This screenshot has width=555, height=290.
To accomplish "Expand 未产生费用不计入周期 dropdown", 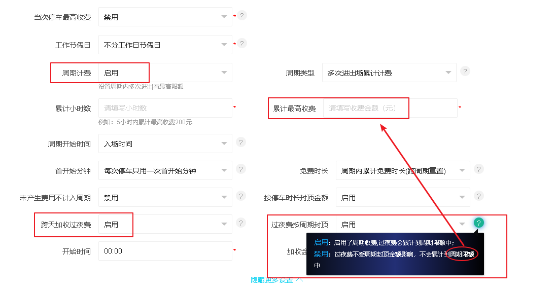I will pyautogui.click(x=165, y=197).
